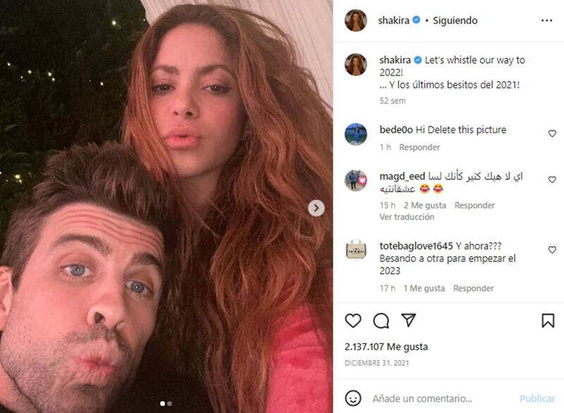Reply to bede0o's comment via Responder

click(419, 148)
